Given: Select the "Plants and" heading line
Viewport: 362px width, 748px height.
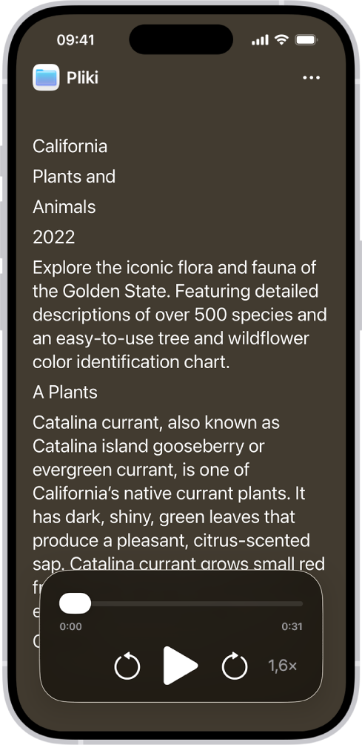Looking at the screenshot, I should (74, 177).
